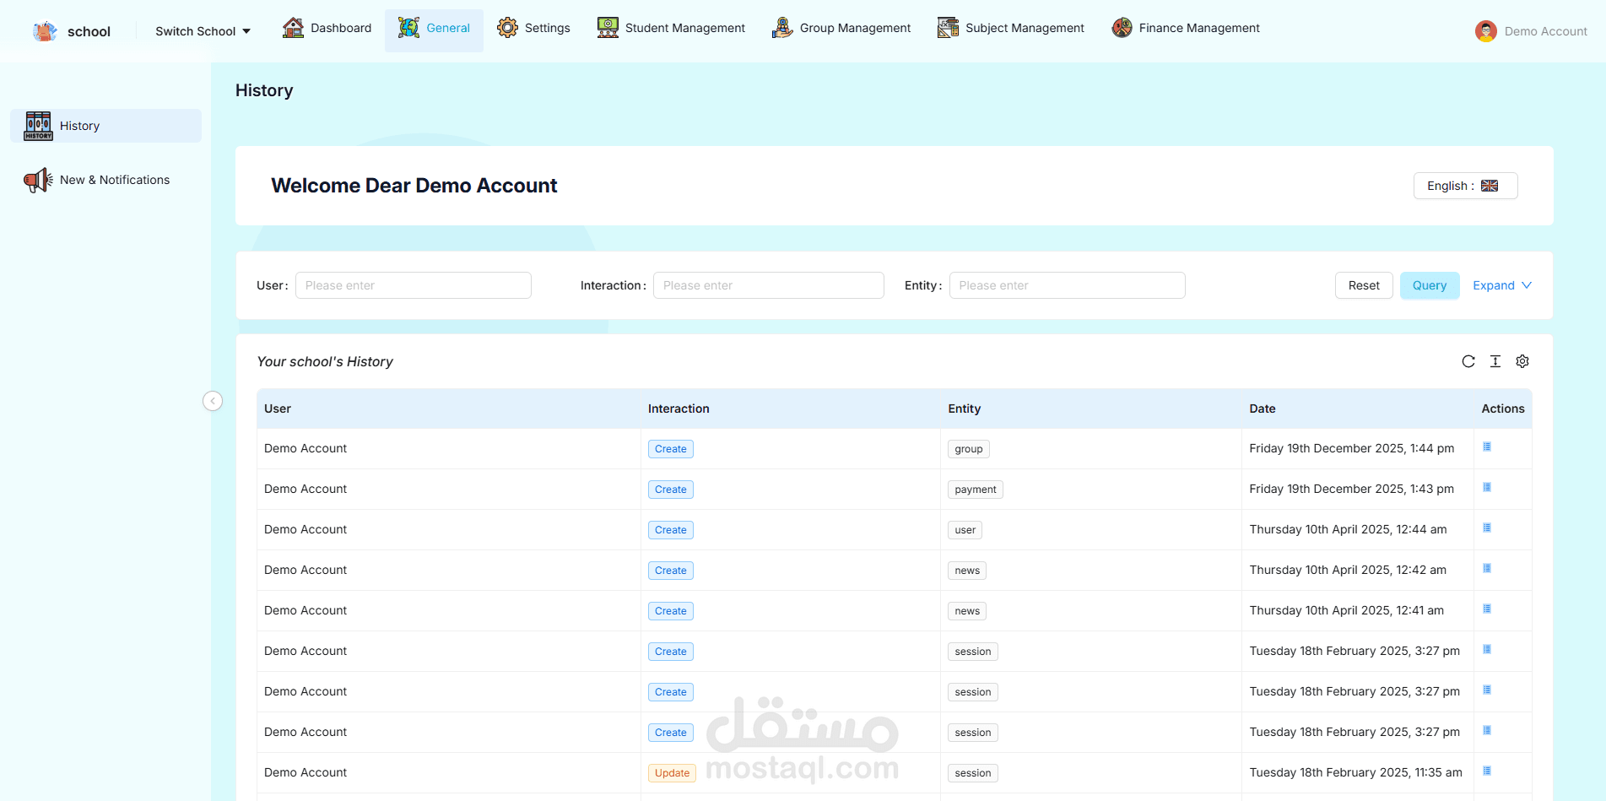
Task: Click the Finance Management icon
Action: (1122, 28)
